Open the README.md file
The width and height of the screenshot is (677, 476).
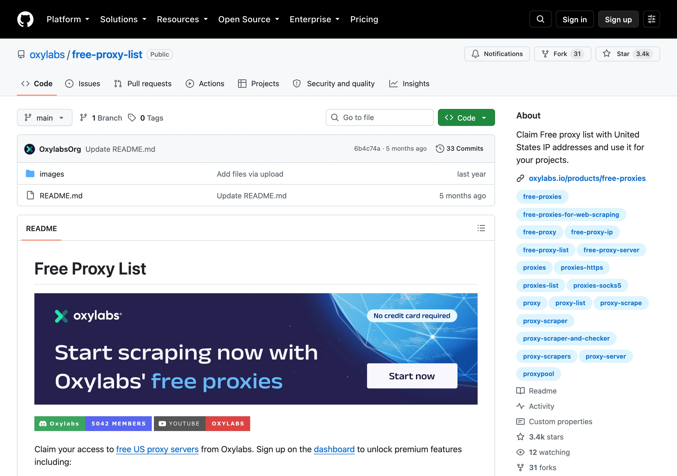point(61,195)
